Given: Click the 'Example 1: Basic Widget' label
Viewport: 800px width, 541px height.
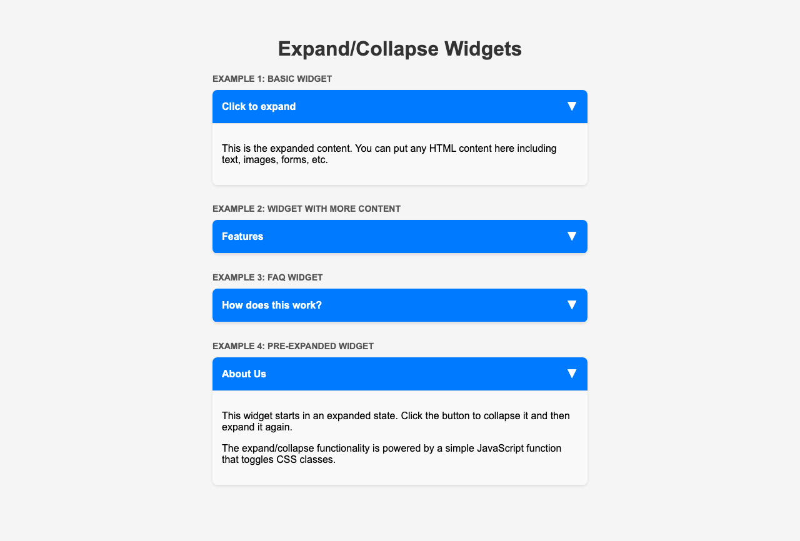Looking at the screenshot, I should (x=272, y=79).
